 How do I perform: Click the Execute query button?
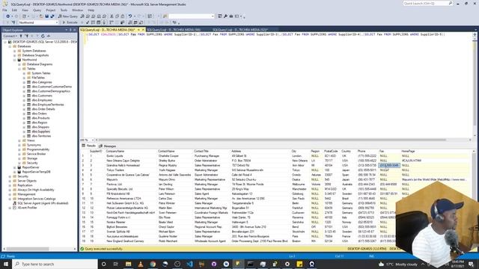pos(70,22)
